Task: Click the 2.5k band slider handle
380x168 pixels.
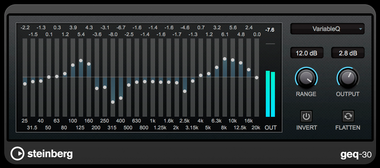Action: (185, 91)
